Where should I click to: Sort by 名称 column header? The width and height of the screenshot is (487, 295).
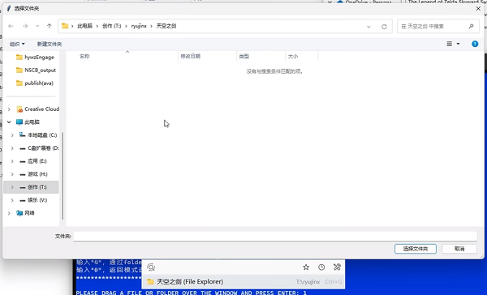click(x=84, y=56)
